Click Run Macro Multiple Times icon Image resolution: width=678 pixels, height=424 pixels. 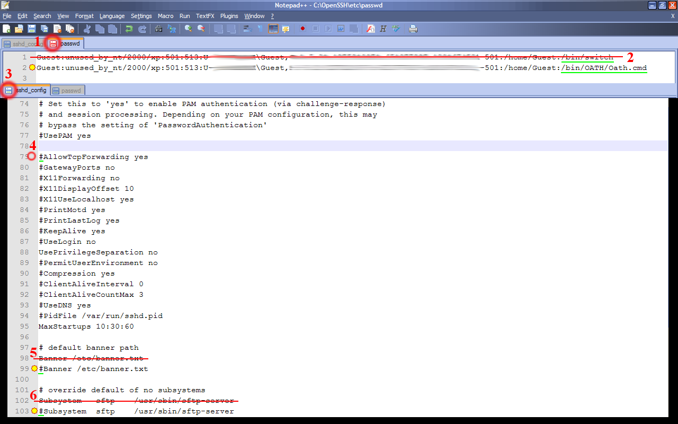click(341, 29)
